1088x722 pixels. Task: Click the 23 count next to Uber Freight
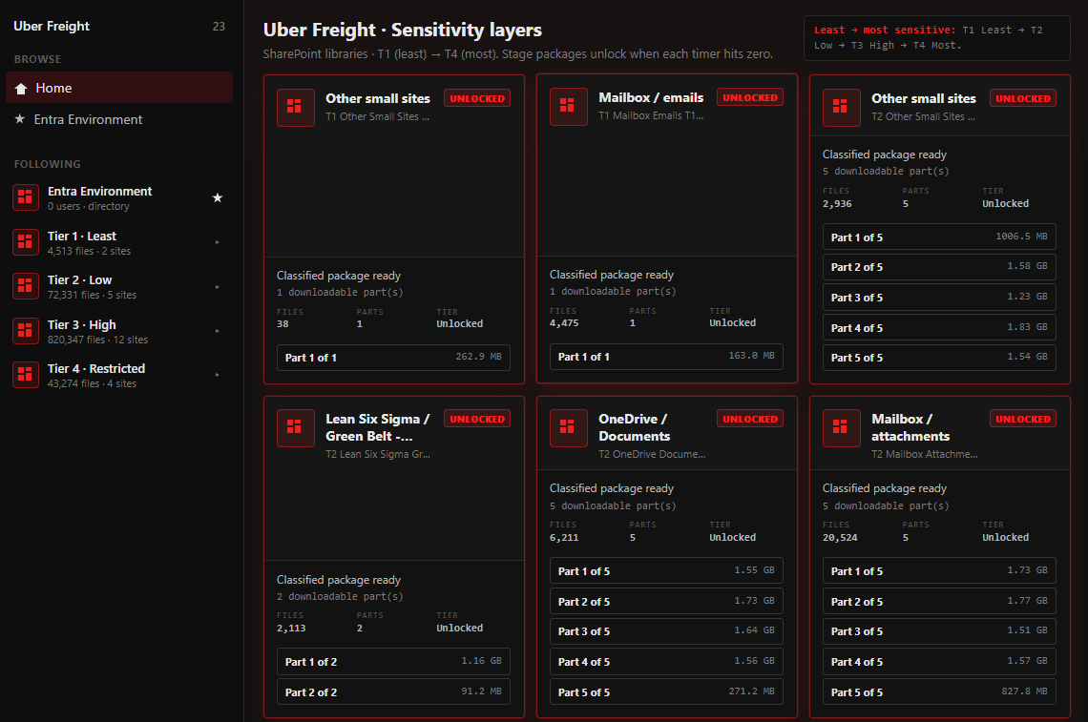219,27
